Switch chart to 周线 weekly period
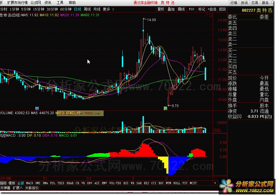This screenshot has width=276, height=195. [87, 9]
